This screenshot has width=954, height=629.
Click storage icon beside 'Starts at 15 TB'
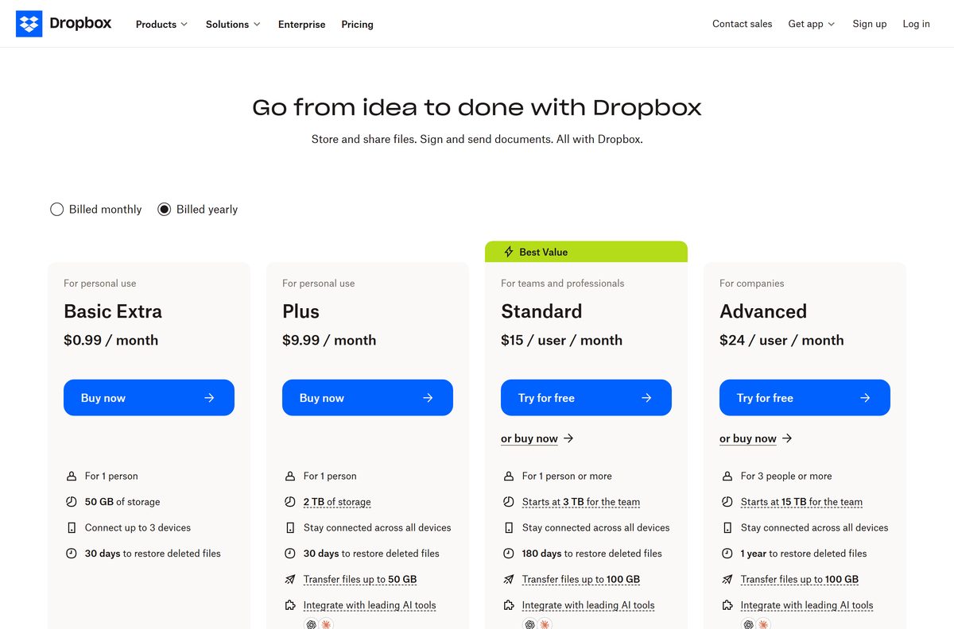(x=727, y=502)
